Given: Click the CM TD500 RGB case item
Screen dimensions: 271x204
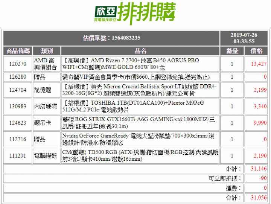Looking at the screenshot, I should click(140, 155).
